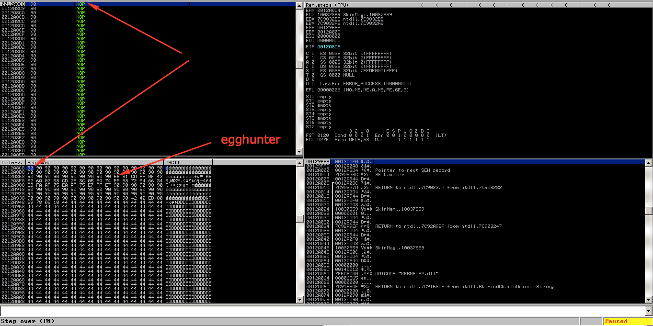The image size is (653, 326).
Task: Click hex dump row address 0012A8E8
Action: [13, 177]
